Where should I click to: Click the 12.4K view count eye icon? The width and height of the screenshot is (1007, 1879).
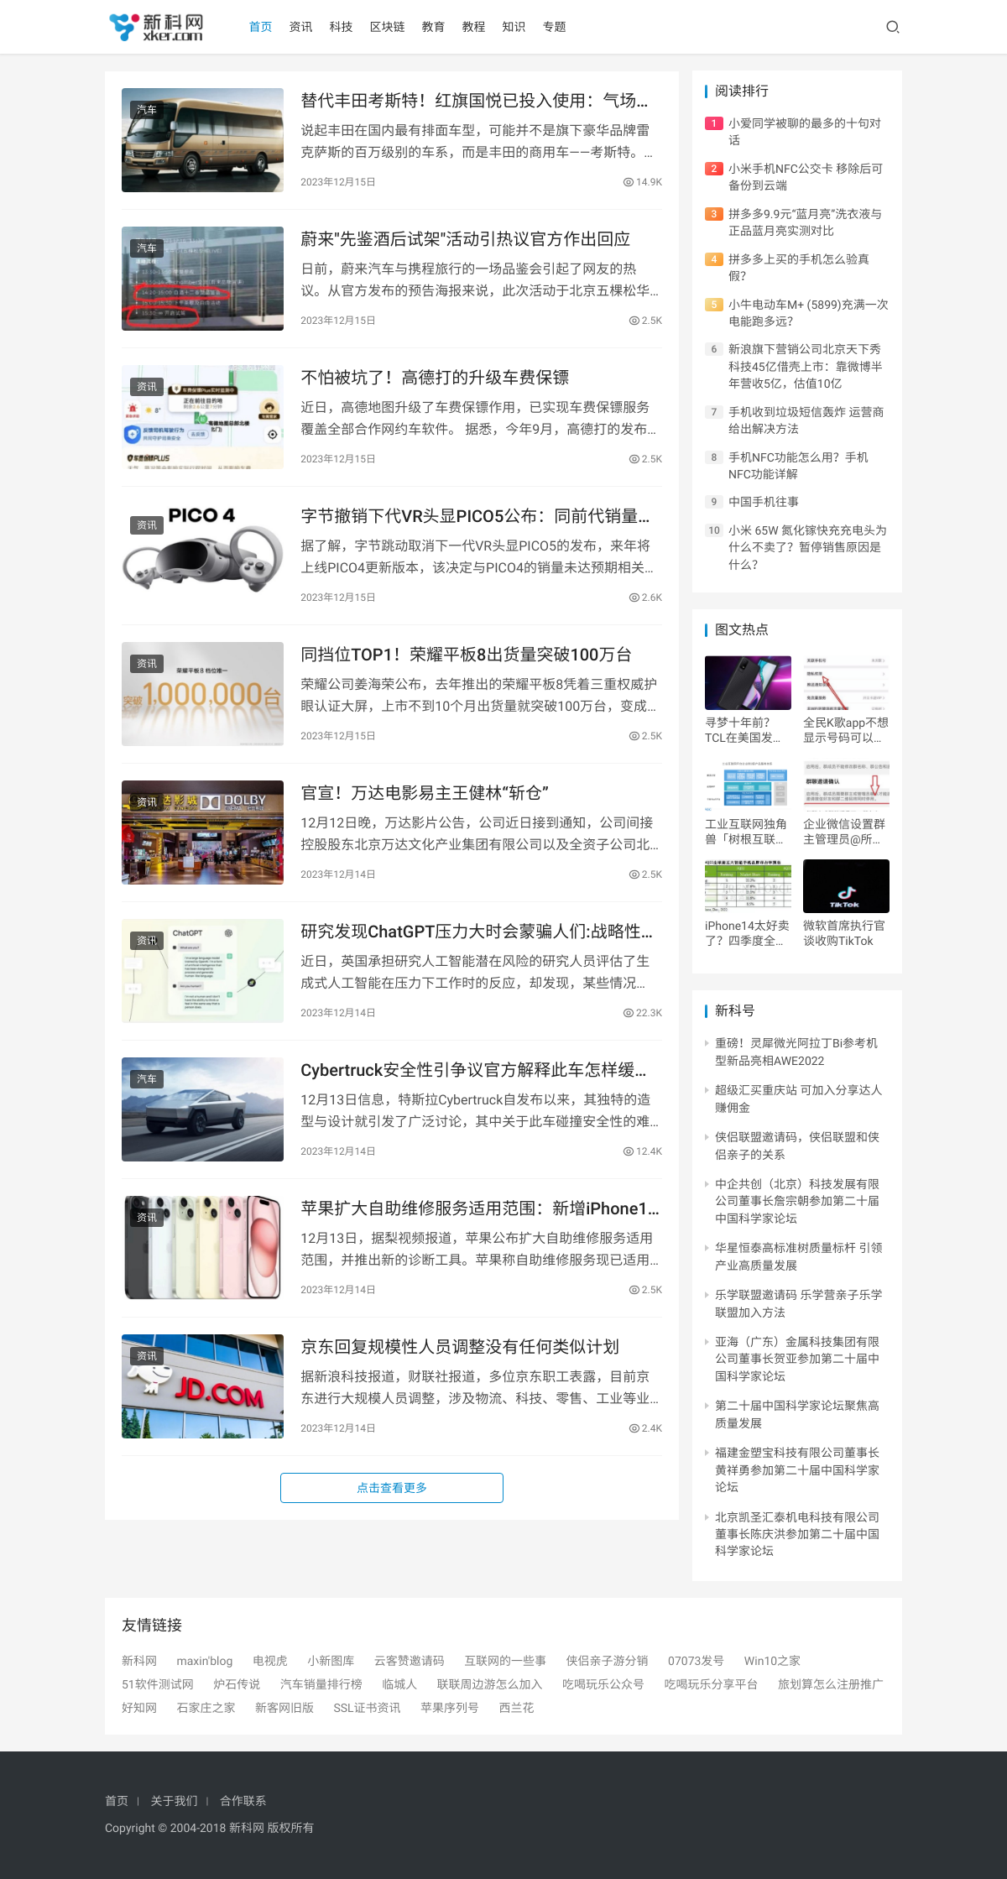(x=628, y=1151)
